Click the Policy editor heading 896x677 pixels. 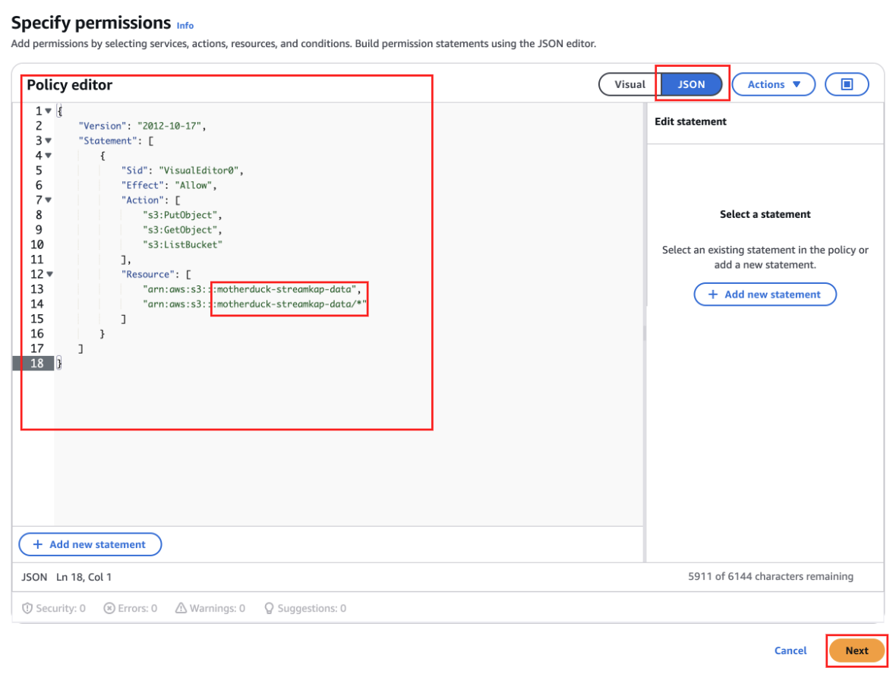70,85
